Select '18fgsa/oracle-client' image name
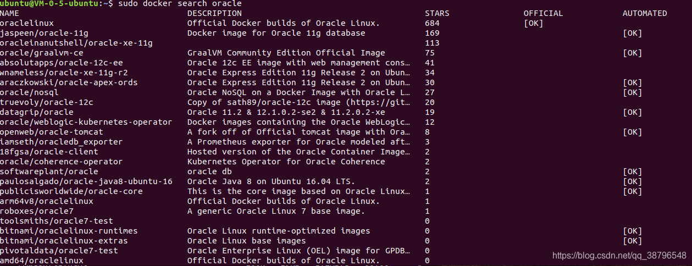The height and width of the screenshot is (266, 692). tap(49, 152)
